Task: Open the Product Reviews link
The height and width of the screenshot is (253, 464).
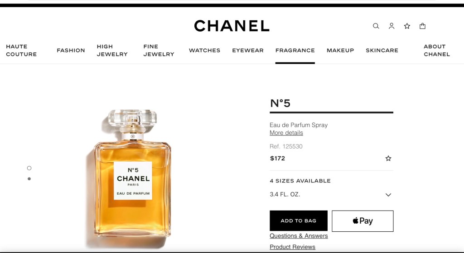Action: (x=292, y=247)
